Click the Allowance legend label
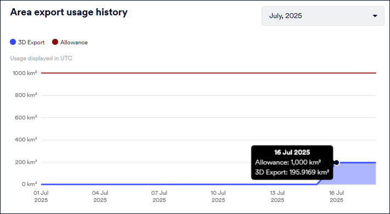Screen dimensions: 390x214 (74, 43)
